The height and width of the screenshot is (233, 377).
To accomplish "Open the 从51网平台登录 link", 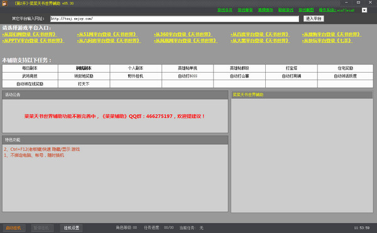I will (107, 34).
